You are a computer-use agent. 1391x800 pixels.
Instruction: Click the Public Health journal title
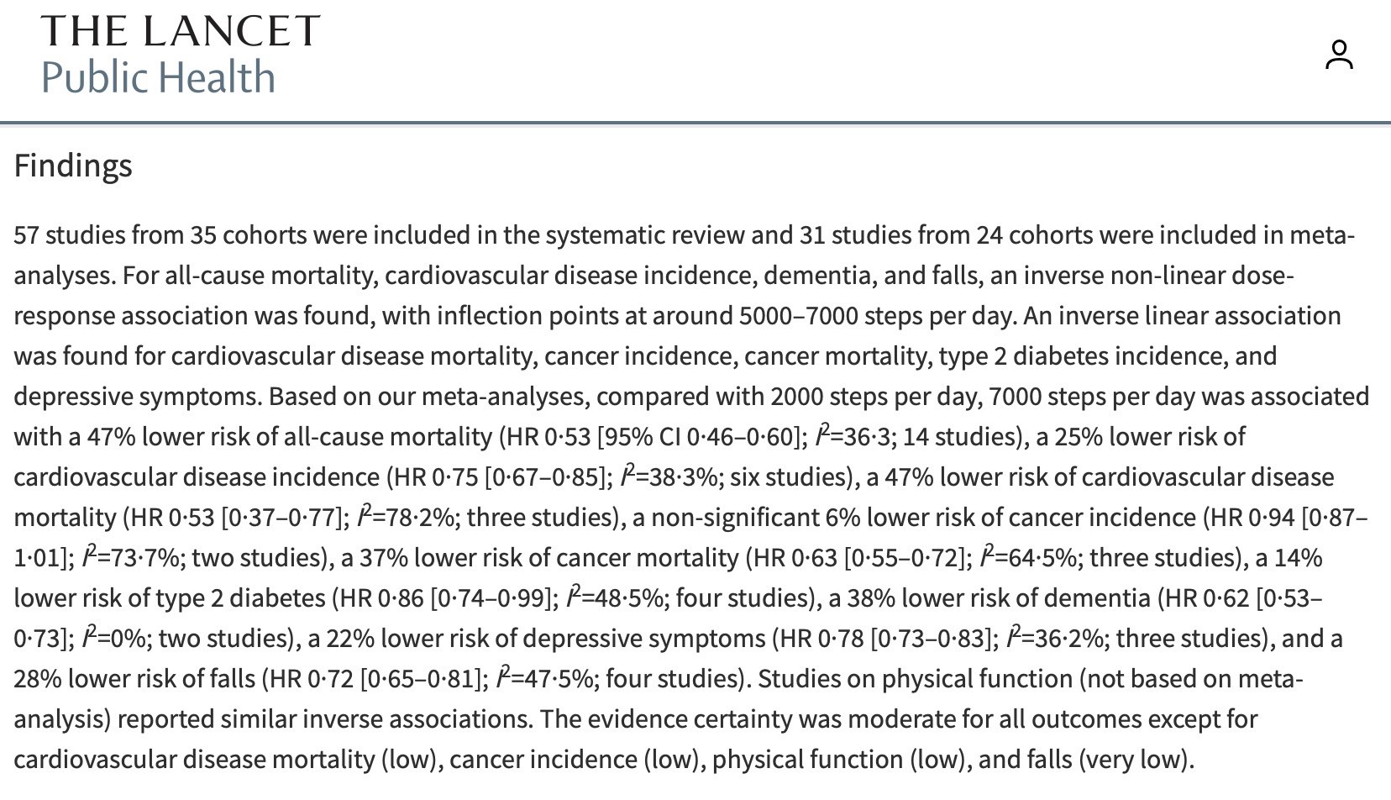click(158, 77)
